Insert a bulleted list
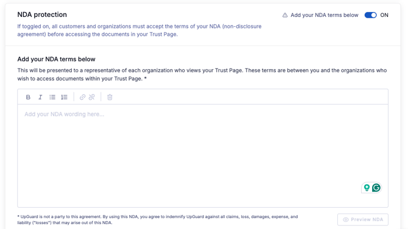The height and width of the screenshot is (229, 408). [x=52, y=97]
